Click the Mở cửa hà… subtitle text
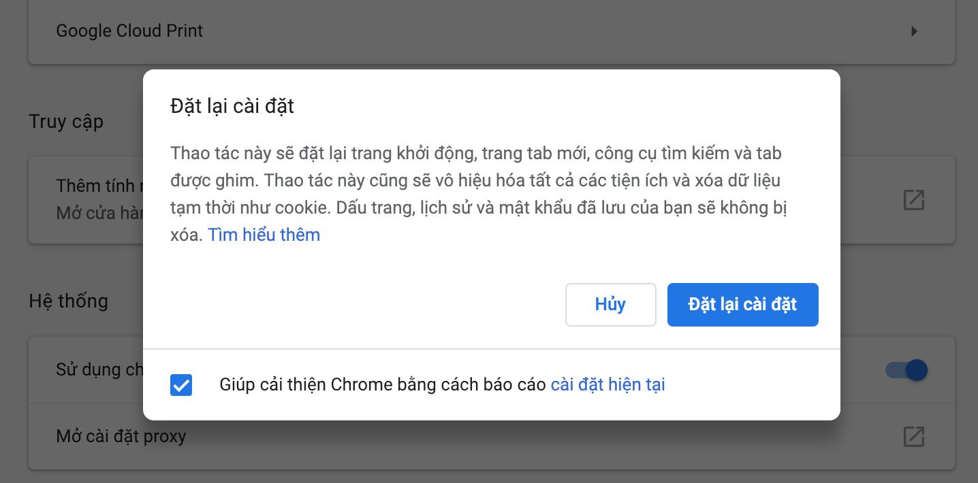Image resolution: width=978 pixels, height=483 pixels. (99, 213)
